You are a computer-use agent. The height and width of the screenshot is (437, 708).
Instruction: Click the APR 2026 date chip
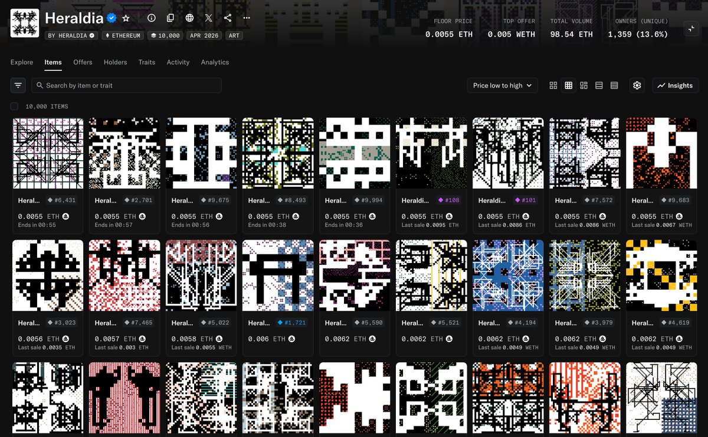204,35
